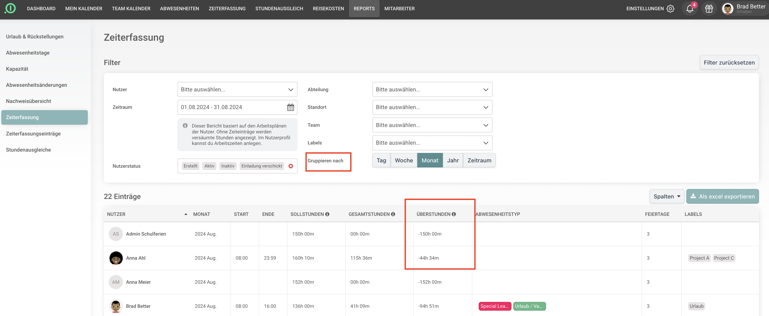Click Überstunden info icon
Viewport: 769px width, 316px height.
pyautogui.click(x=454, y=214)
